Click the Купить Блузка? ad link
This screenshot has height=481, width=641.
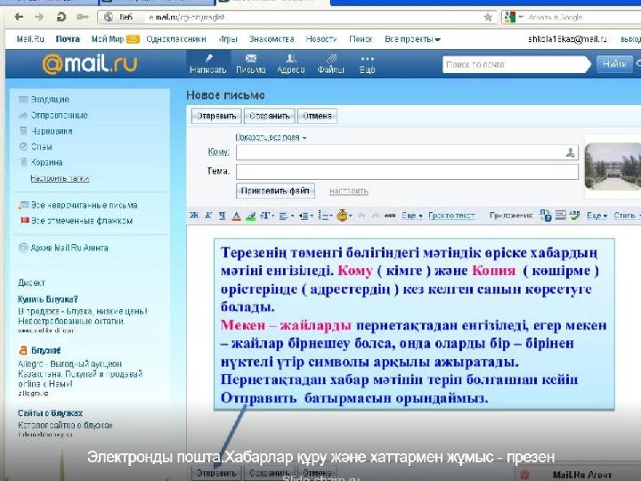coord(48,299)
